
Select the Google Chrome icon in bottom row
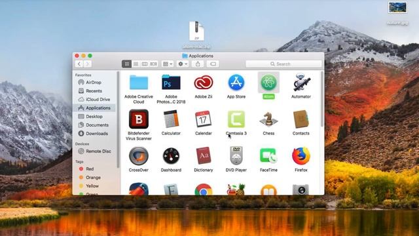(x=204, y=189)
